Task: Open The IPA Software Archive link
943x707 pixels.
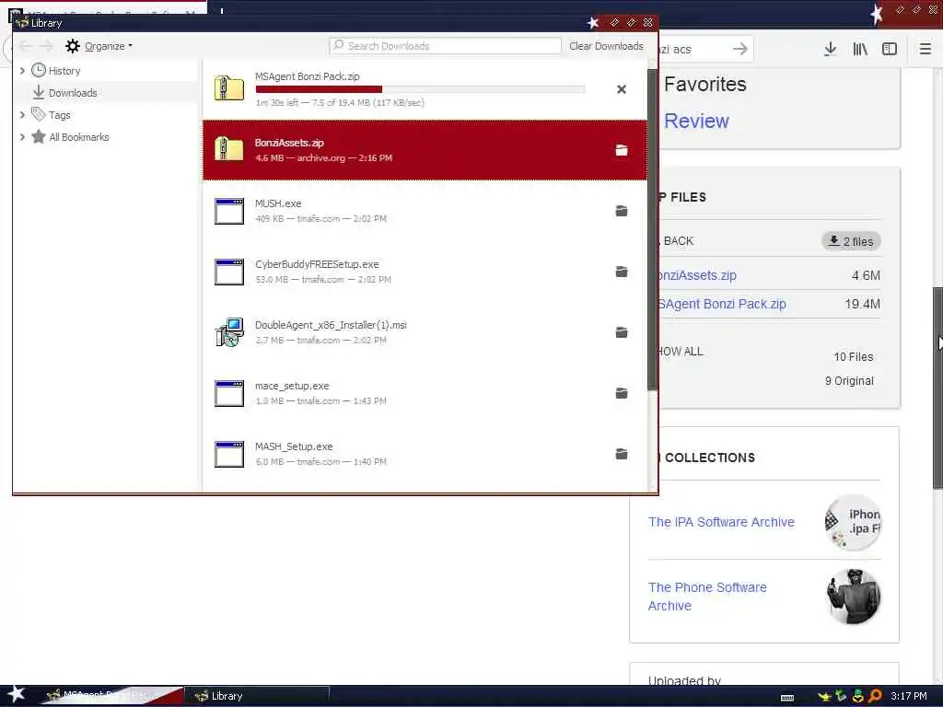Action: (721, 522)
